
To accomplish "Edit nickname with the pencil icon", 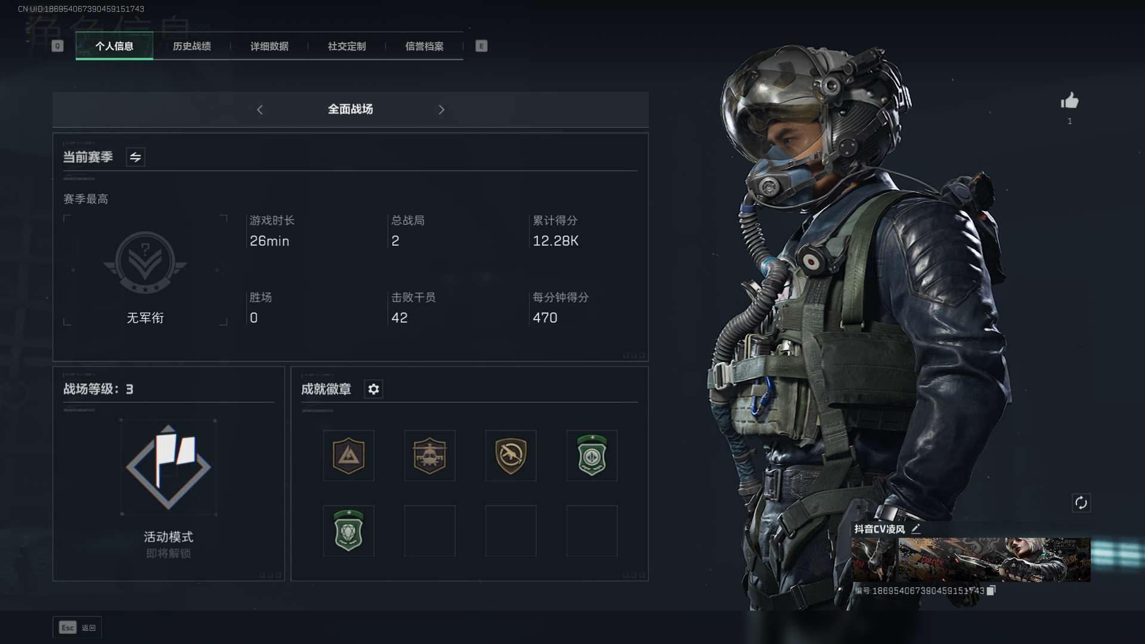I will pos(916,528).
